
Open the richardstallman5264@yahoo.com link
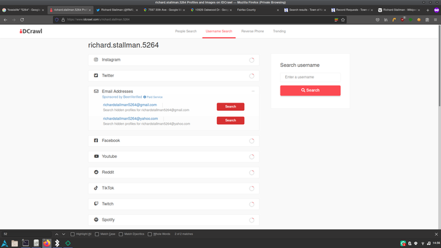pos(130,118)
